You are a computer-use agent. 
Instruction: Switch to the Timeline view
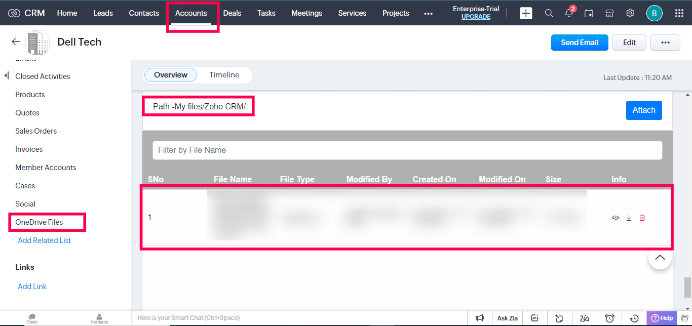click(x=224, y=75)
